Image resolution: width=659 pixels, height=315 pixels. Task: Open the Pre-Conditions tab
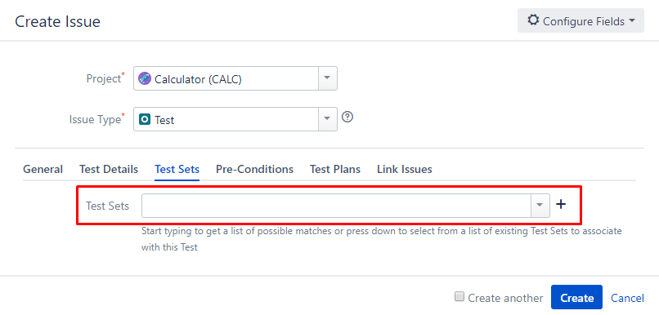[255, 170]
